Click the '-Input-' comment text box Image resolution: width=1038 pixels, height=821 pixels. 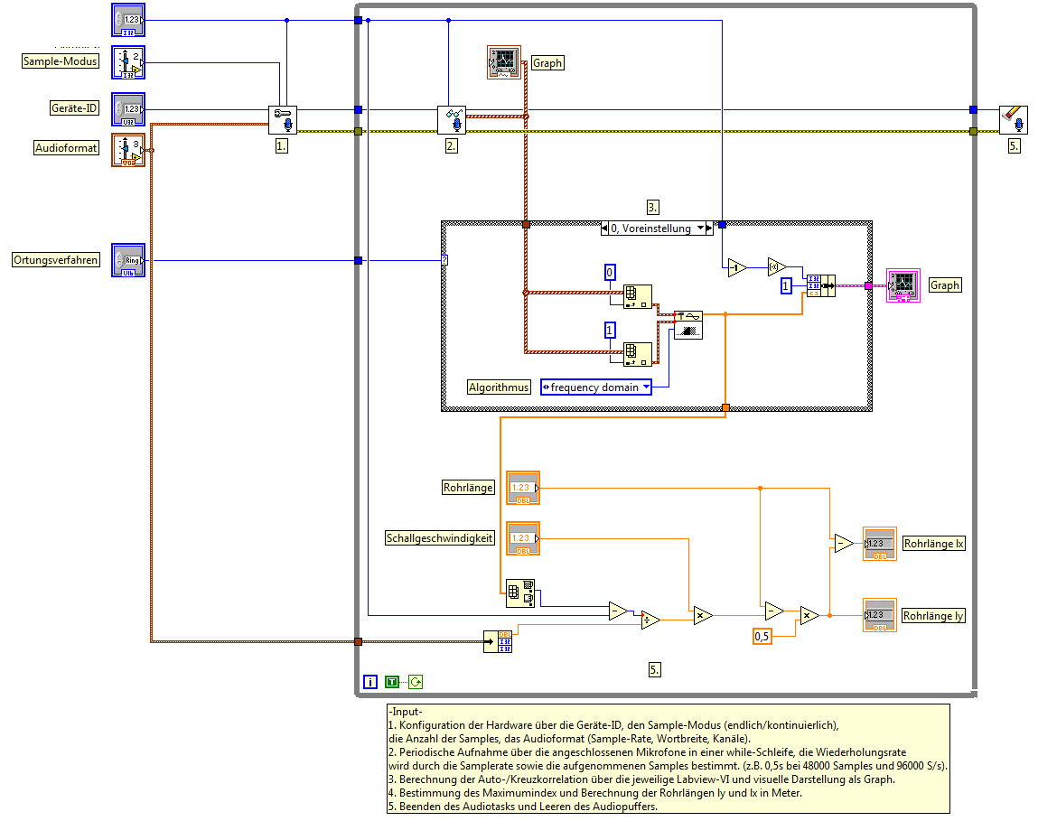tap(669, 759)
